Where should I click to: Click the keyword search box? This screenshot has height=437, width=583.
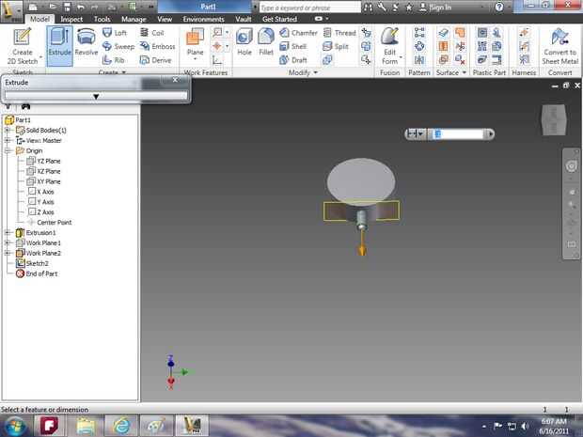tap(309, 8)
